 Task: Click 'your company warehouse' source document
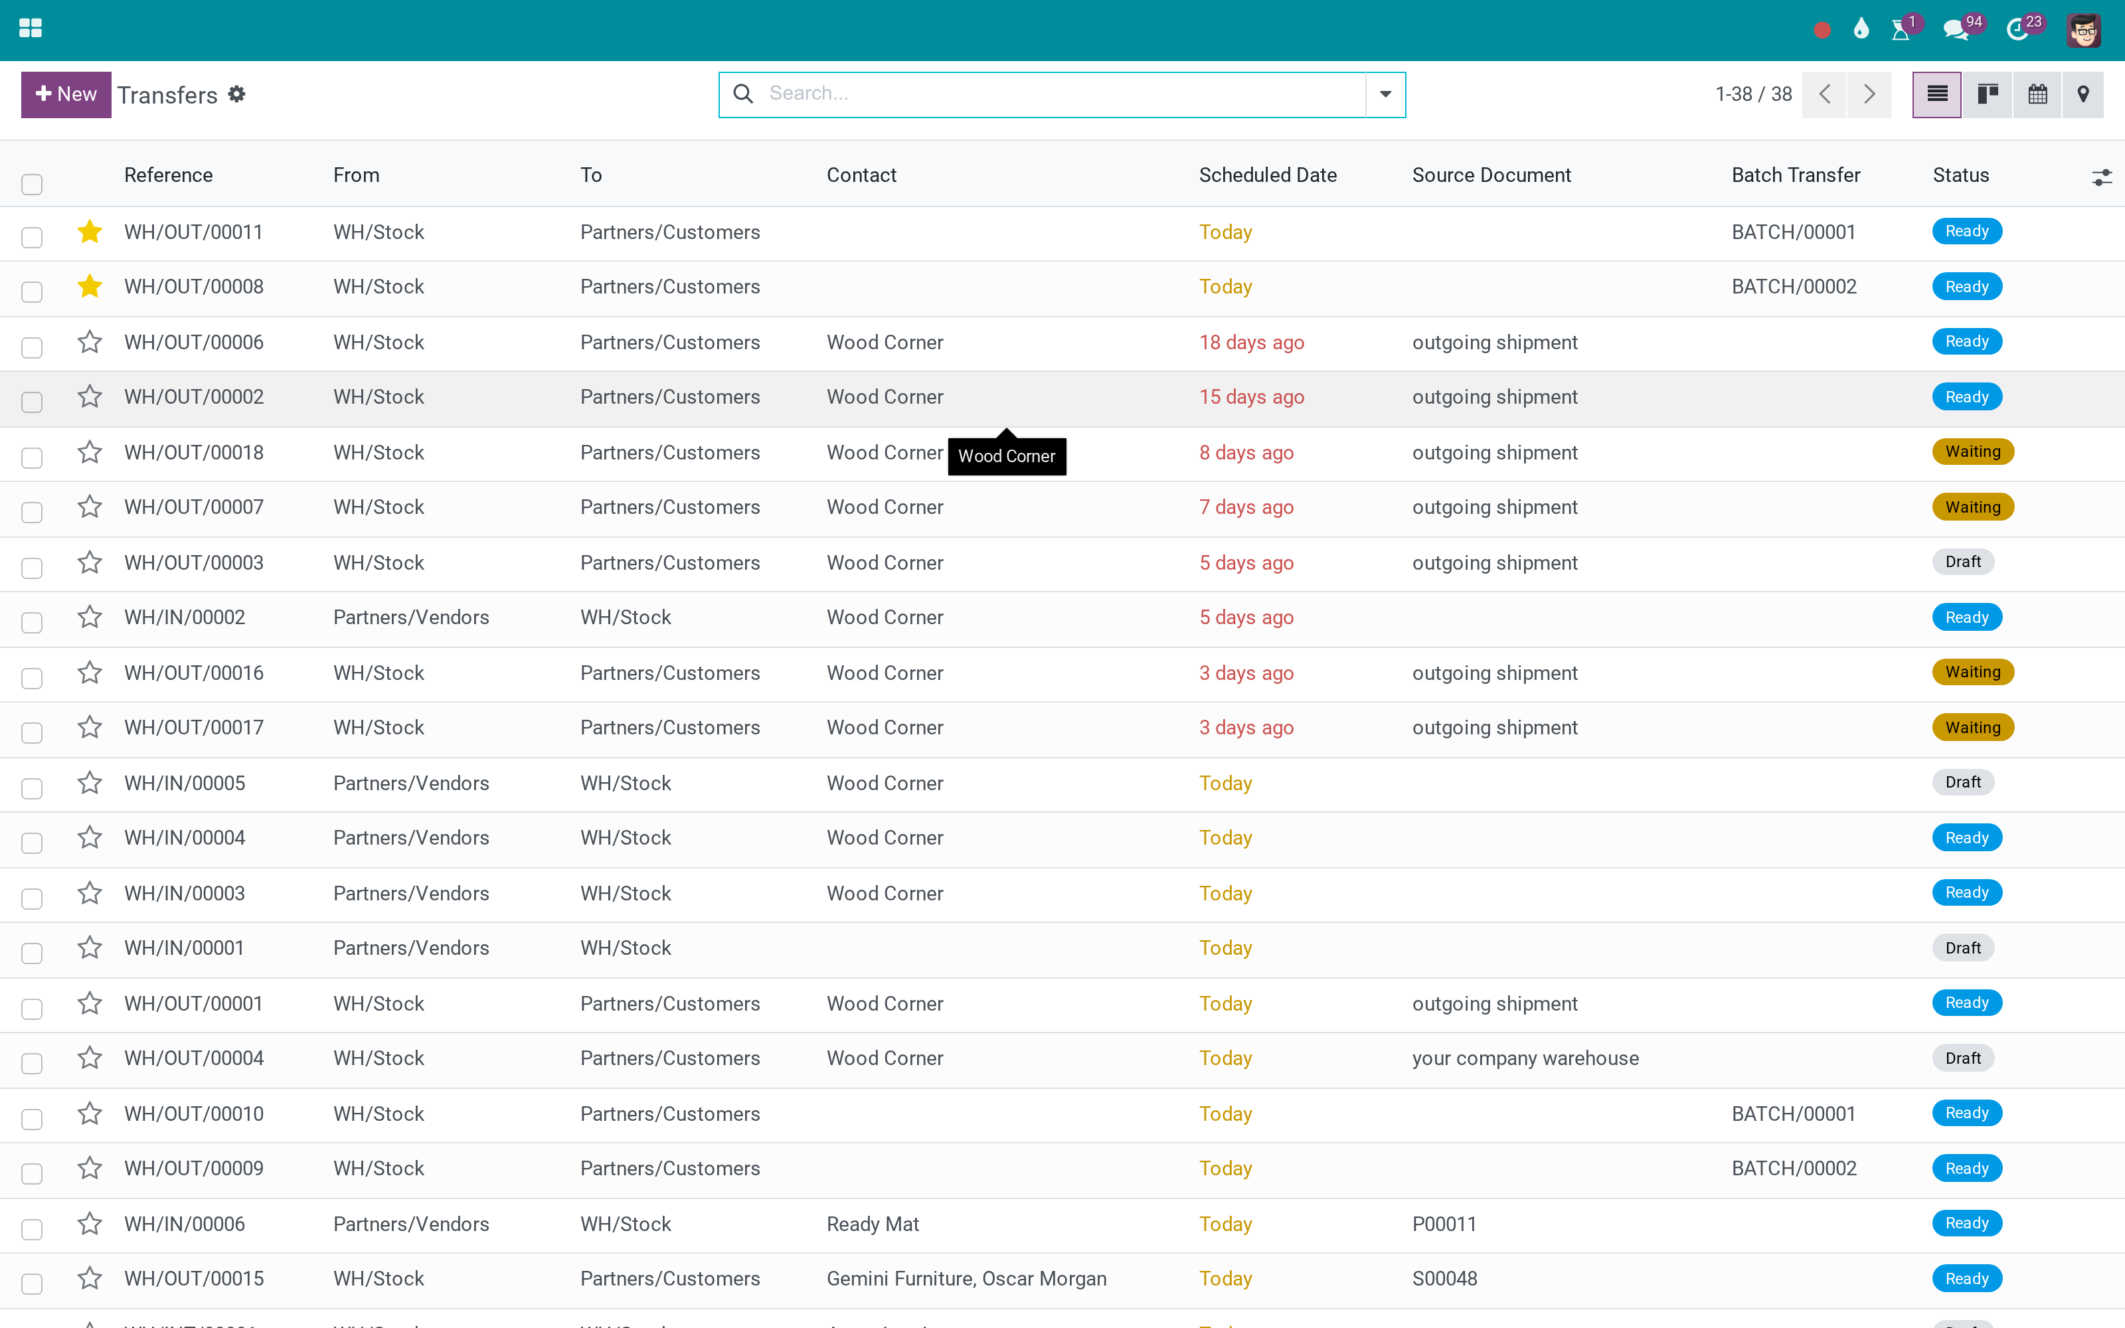1525,1058
